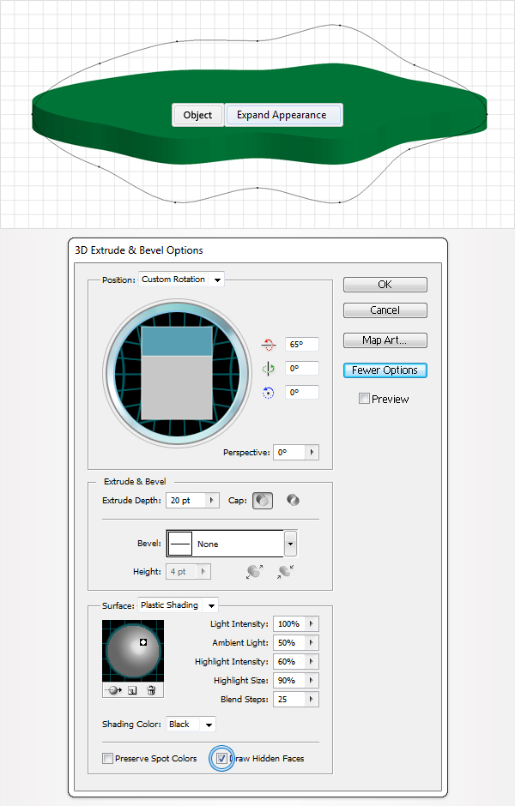Open Shading Color dropdown
Viewport: 515px width, 806px height.
point(191,725)
